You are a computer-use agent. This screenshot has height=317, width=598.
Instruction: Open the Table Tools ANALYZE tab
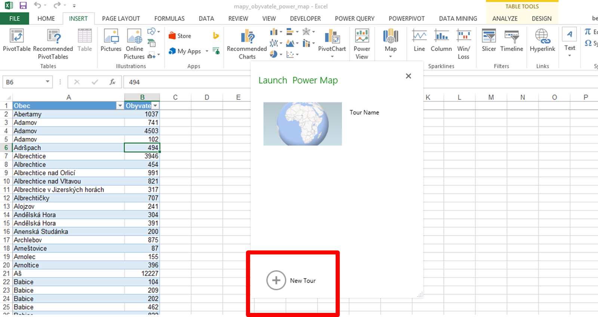pos(505,18)
